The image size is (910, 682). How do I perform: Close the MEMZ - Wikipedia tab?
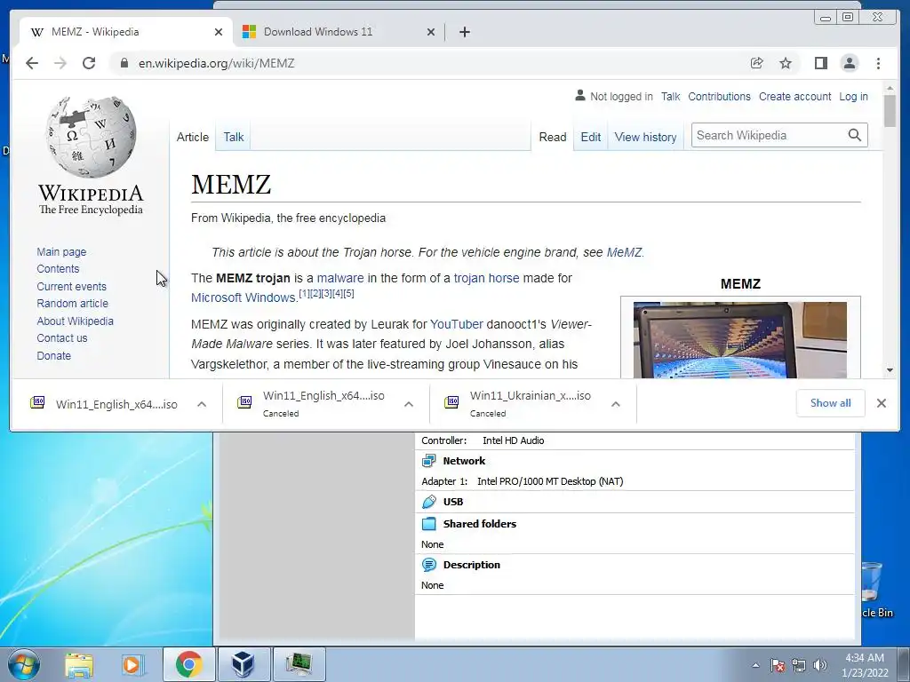point(219,32)
